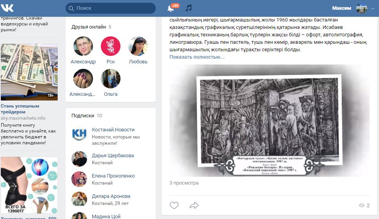Open Ольга's friend avatar
Viewport: 379px width, 219px height.
(111, 79)
